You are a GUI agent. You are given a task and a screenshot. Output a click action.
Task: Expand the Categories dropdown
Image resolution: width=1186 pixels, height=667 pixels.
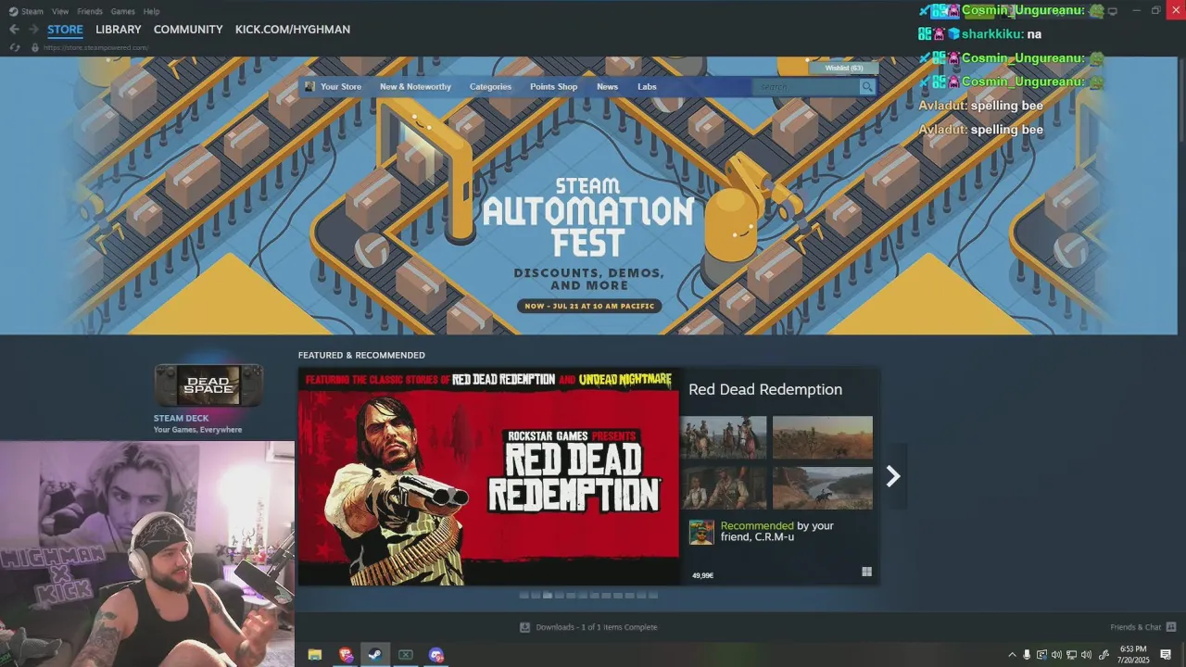point(490,87)
